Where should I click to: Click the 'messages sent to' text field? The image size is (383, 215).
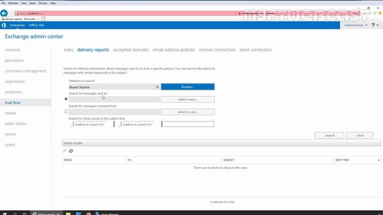click(x=114, y=99)
